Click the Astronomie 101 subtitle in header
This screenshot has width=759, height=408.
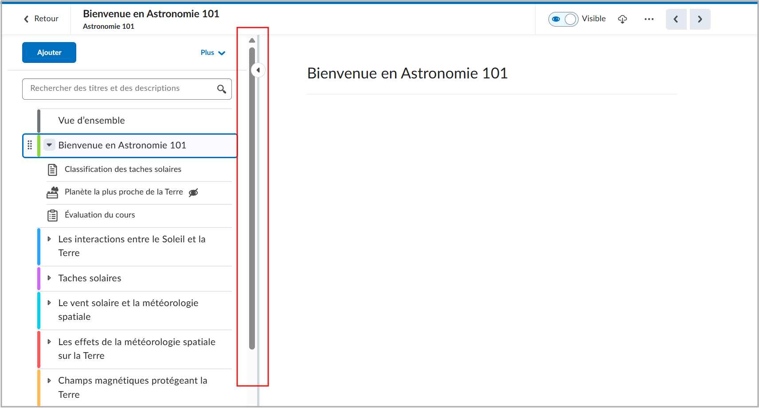[x=109, y=27]
